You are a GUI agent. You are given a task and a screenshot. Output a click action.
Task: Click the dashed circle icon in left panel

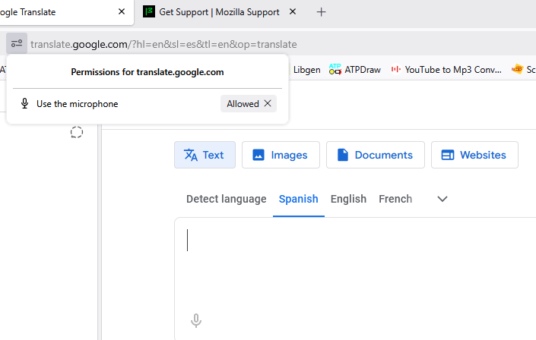click(x=77, y=132)
